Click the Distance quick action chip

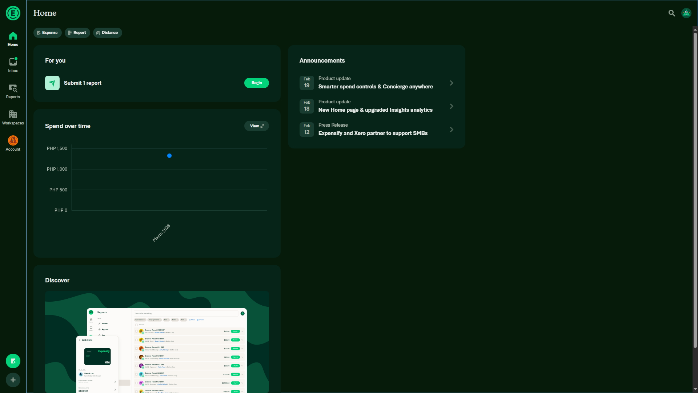[x=107, y=33]
